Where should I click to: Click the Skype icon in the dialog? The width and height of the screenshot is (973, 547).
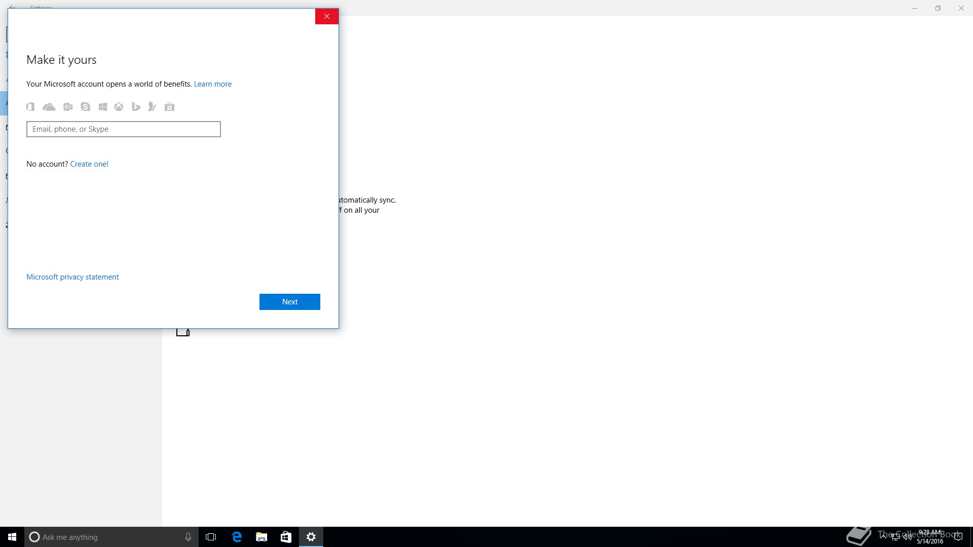(85, 107)
